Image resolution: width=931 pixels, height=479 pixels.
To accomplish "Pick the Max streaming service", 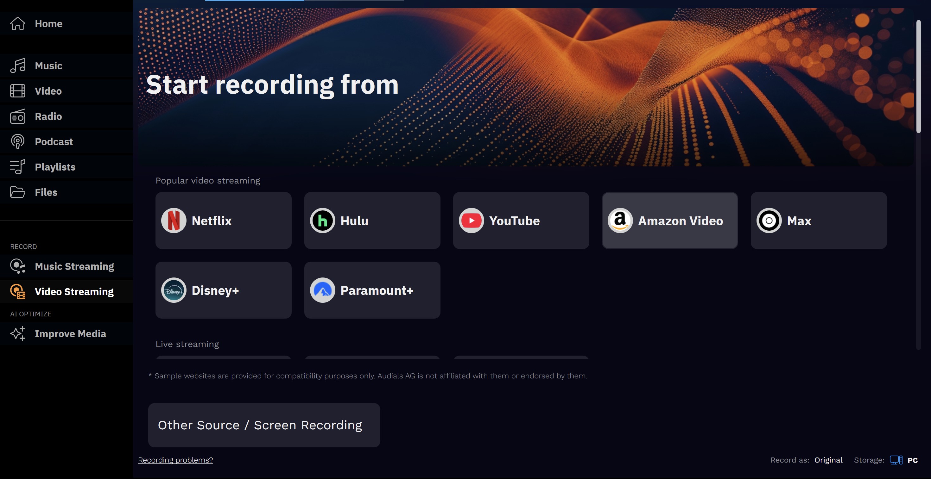I will pyautogui.click(x=819, y=221).
